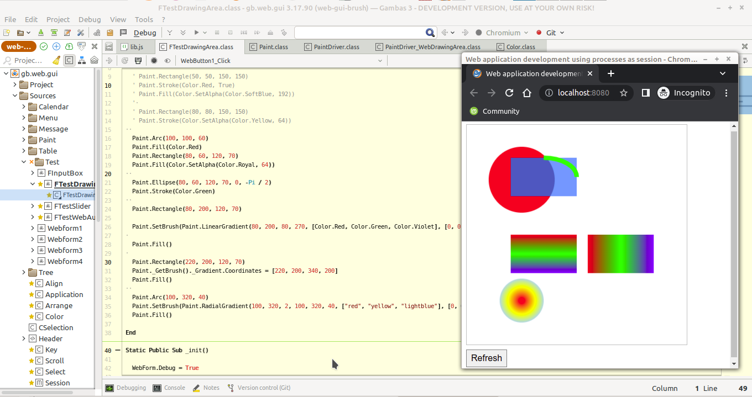Bookmark the localhost page with star icon
The image size is (752, 397).
(x=624, y=93)
